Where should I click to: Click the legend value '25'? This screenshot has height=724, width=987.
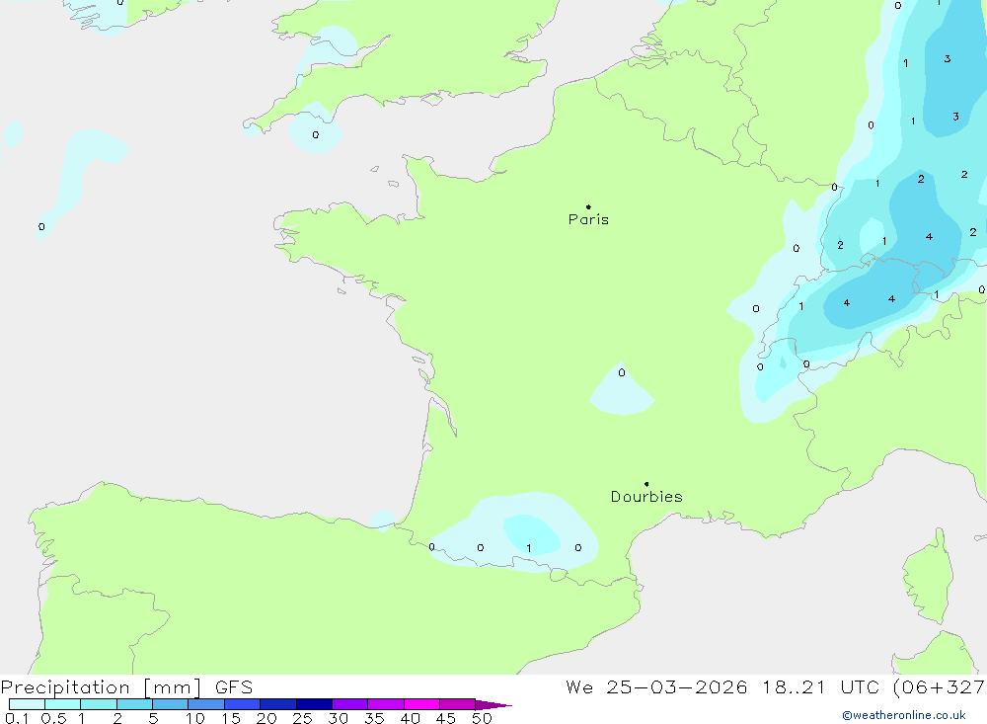click(302, 718)
